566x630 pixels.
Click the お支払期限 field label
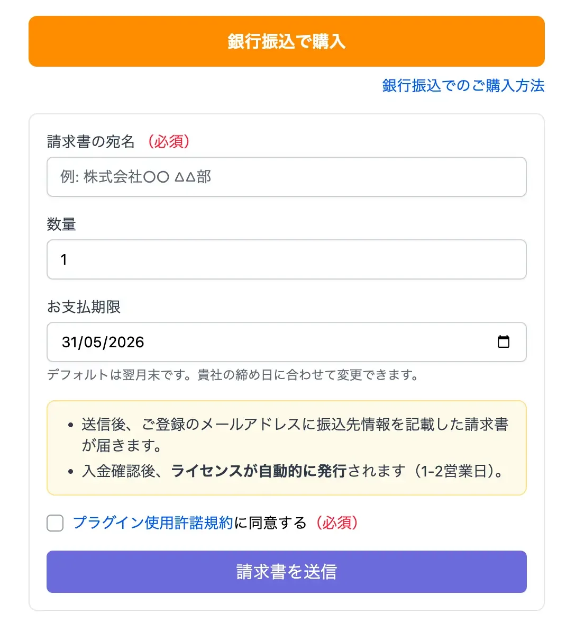click(x=84, y=307)
